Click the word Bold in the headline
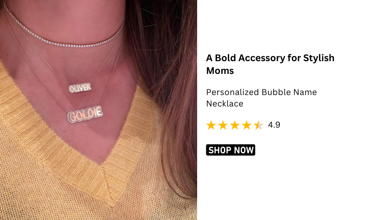374x220 pixels. (x=225, y=58)
